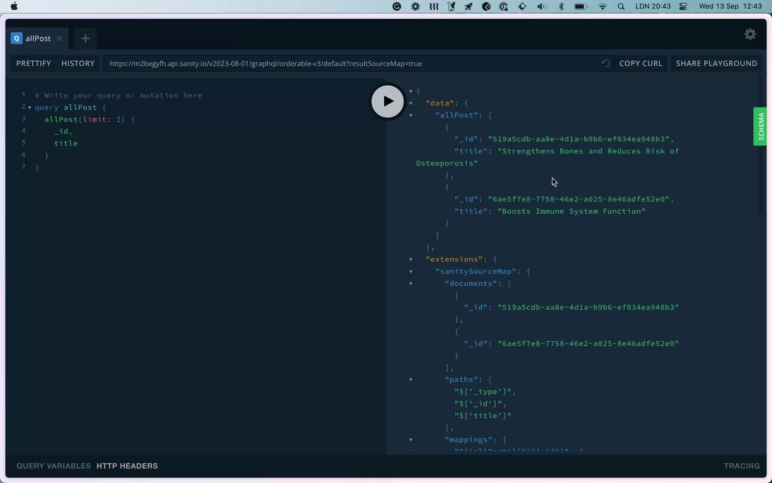Open the Apple menu
The height and width of the screenshot is (483, 772).
(14, 7)
